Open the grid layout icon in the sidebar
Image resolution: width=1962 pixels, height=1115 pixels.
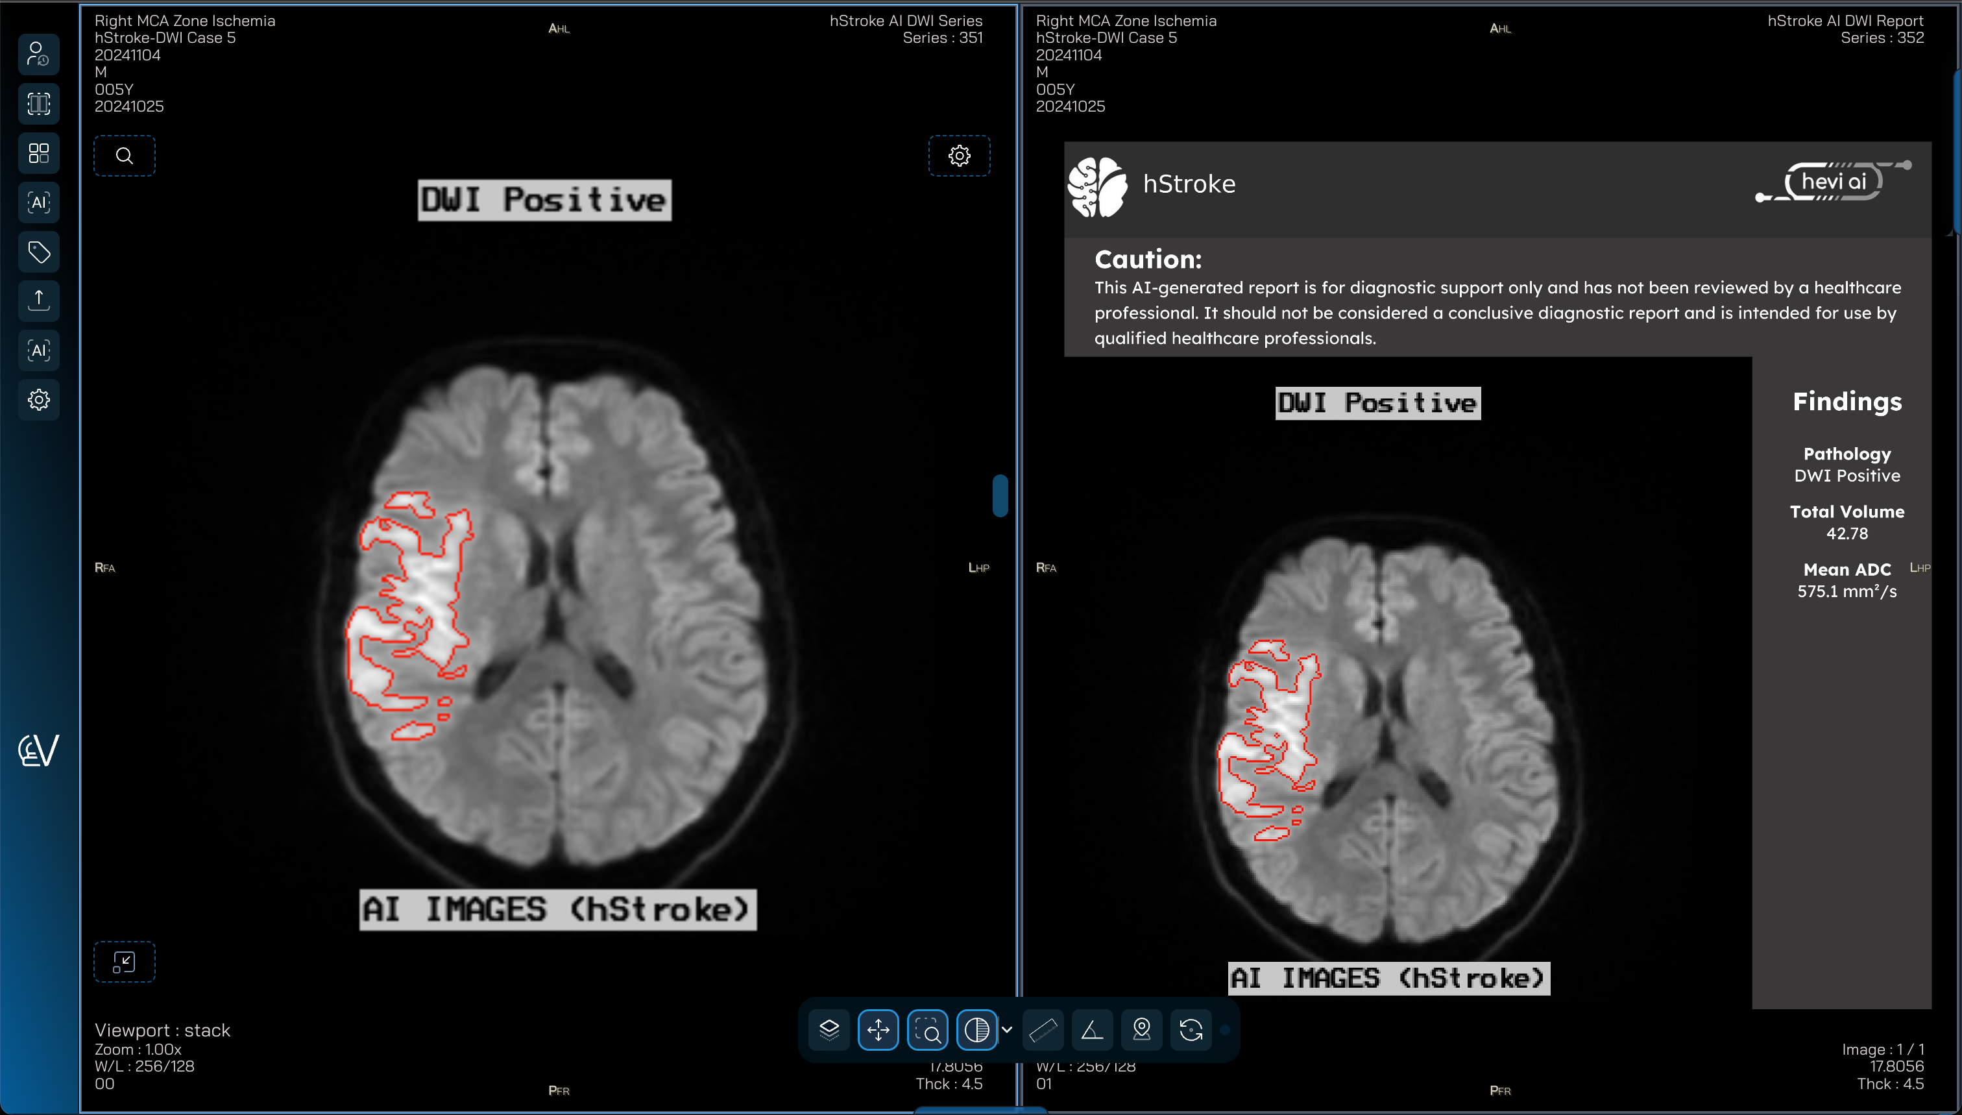[38, 153]
